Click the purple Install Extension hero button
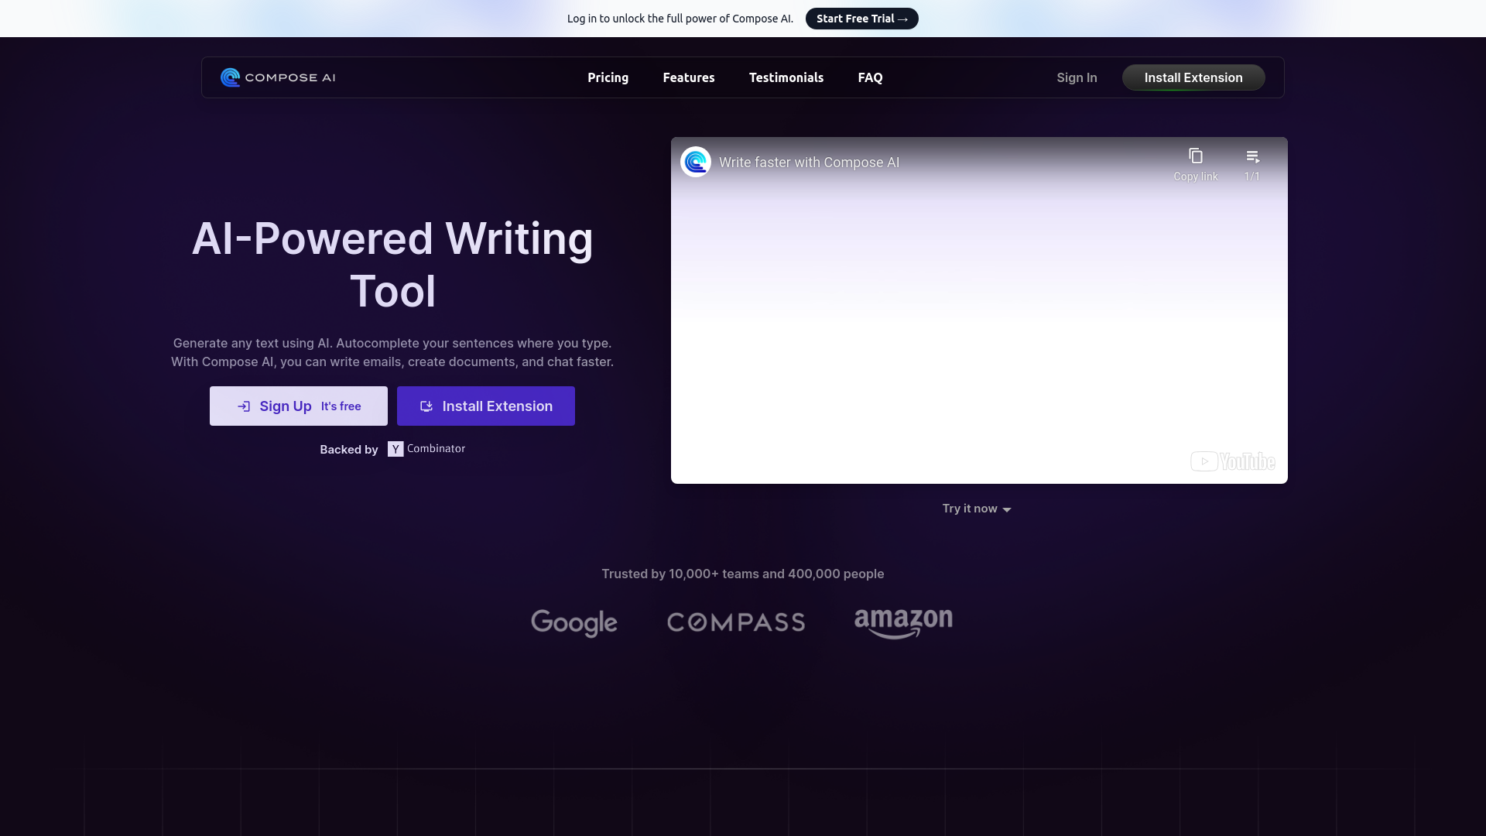The image size is (1486, 836). point(485,406)
